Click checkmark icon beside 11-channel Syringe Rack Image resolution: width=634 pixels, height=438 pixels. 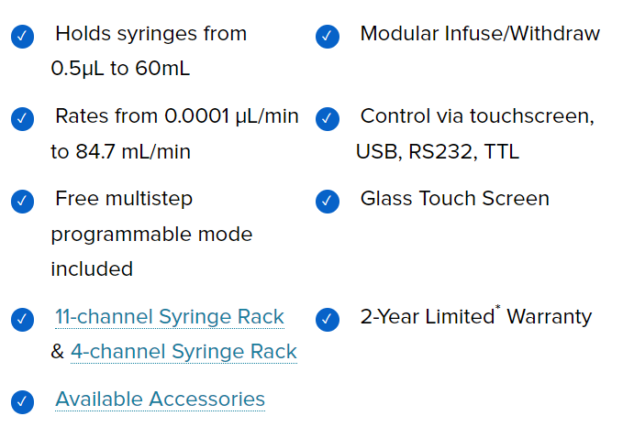click(x=22, y=320)
